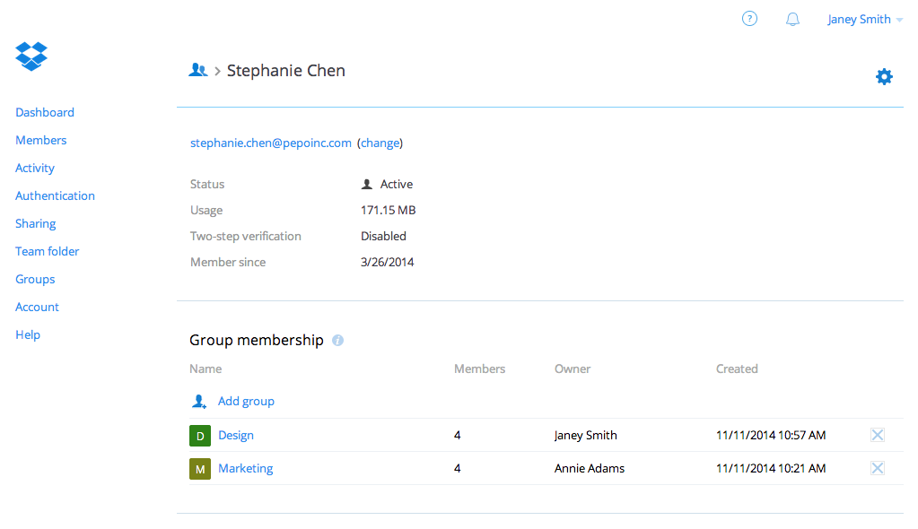918x529 pixels.
Task: Open the Groups section
Action: pos(34,279)
